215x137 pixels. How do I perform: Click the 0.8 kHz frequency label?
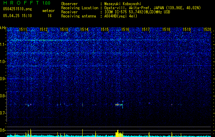pos(3,96)
